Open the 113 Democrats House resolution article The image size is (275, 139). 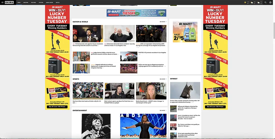pyautogui.click(x=88, y=45)
